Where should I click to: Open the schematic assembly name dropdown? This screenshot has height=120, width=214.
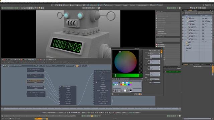21,66
